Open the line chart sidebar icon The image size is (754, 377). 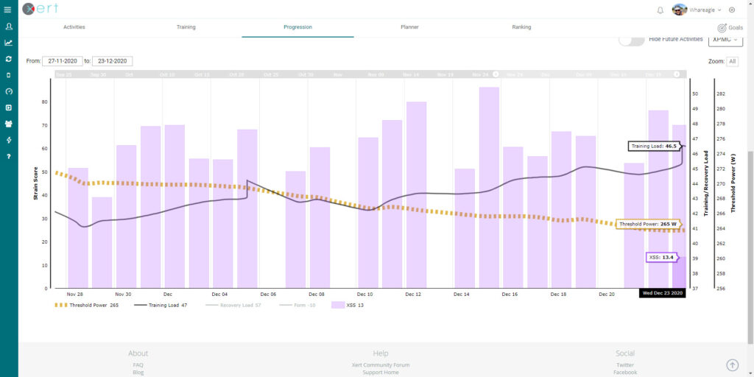coord(8,43)
